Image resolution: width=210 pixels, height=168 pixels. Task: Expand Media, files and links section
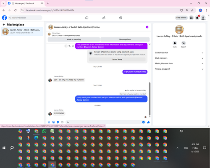tap(179, 63)
